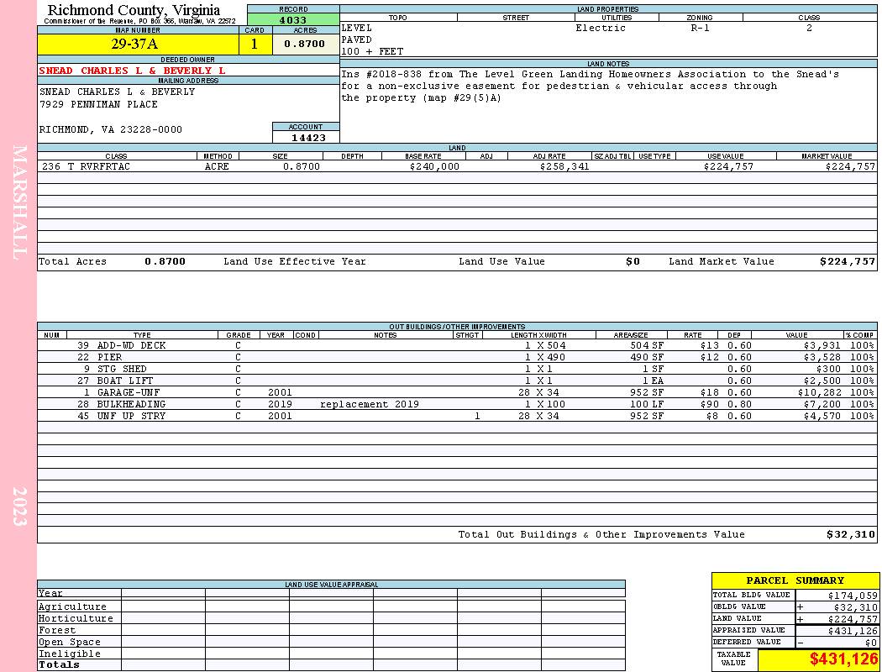Select the red taxable value $431,126
882x672 pixels.
[843, 659]
